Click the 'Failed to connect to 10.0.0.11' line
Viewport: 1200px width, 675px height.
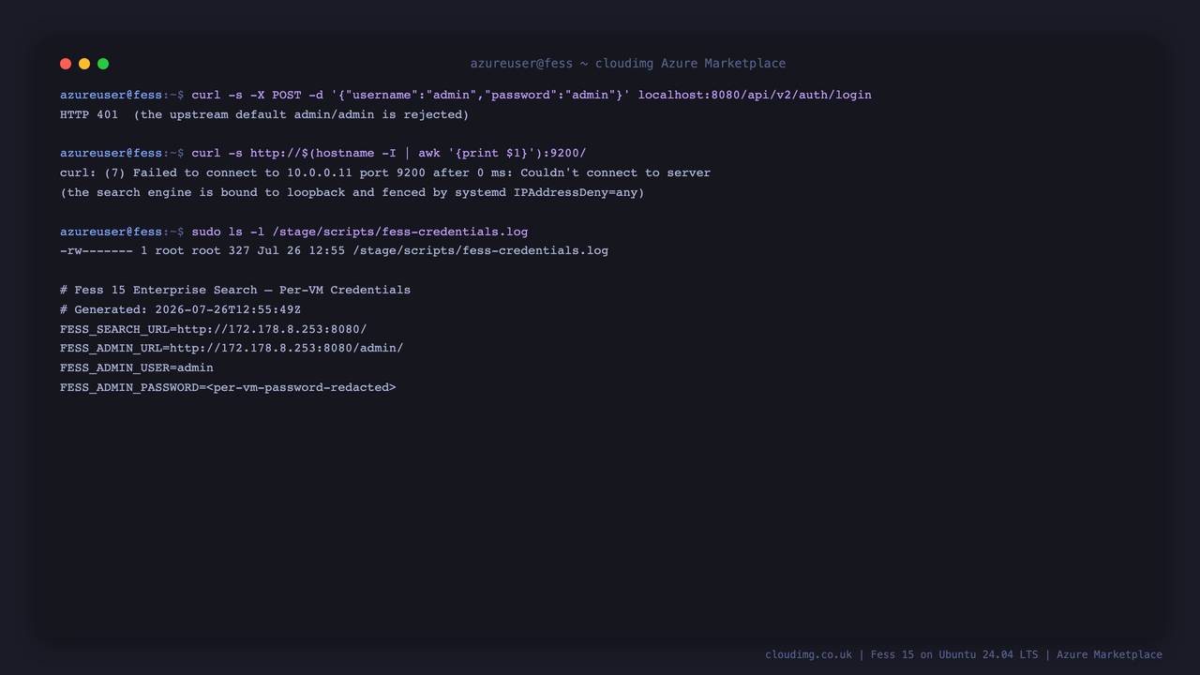385,172
